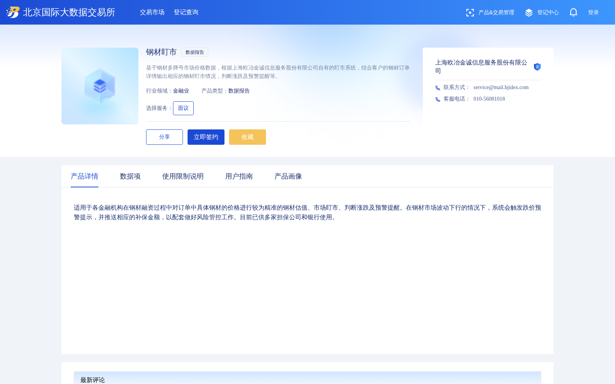Click the 登记中心 layers icon

(529, 13)
